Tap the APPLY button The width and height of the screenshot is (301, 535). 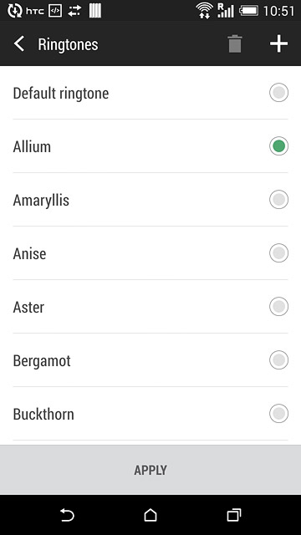tap(150, 470)
